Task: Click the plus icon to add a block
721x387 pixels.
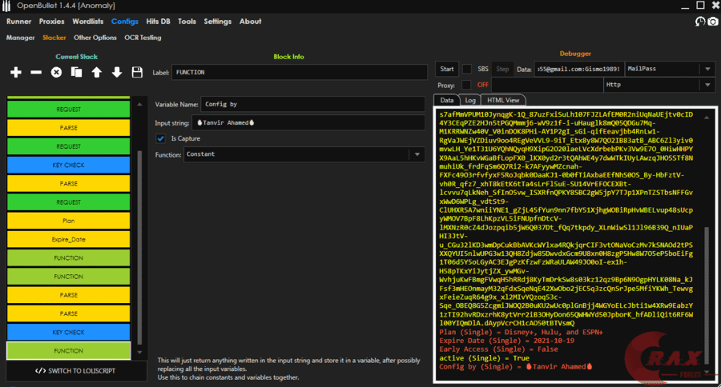Action: (x=16, y=73)
